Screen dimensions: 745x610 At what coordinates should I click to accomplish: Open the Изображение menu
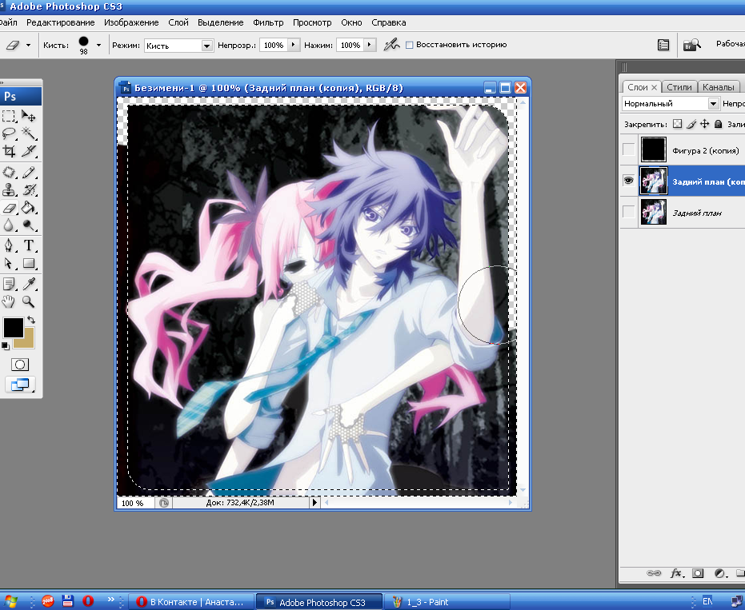131,22
